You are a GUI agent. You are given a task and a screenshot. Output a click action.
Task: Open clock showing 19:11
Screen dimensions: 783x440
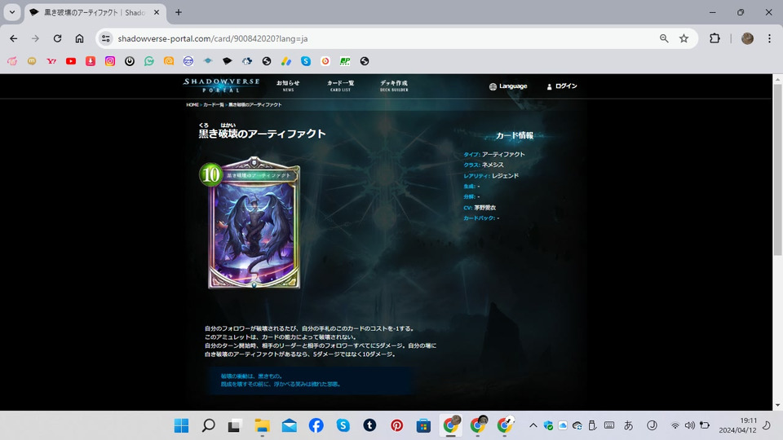click(x=737, y=425)
